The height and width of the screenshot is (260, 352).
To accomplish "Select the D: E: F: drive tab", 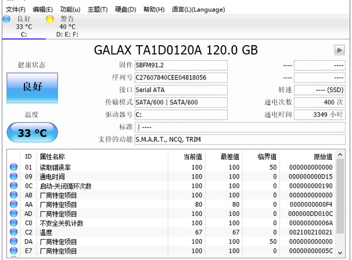I will pos(67,27).
